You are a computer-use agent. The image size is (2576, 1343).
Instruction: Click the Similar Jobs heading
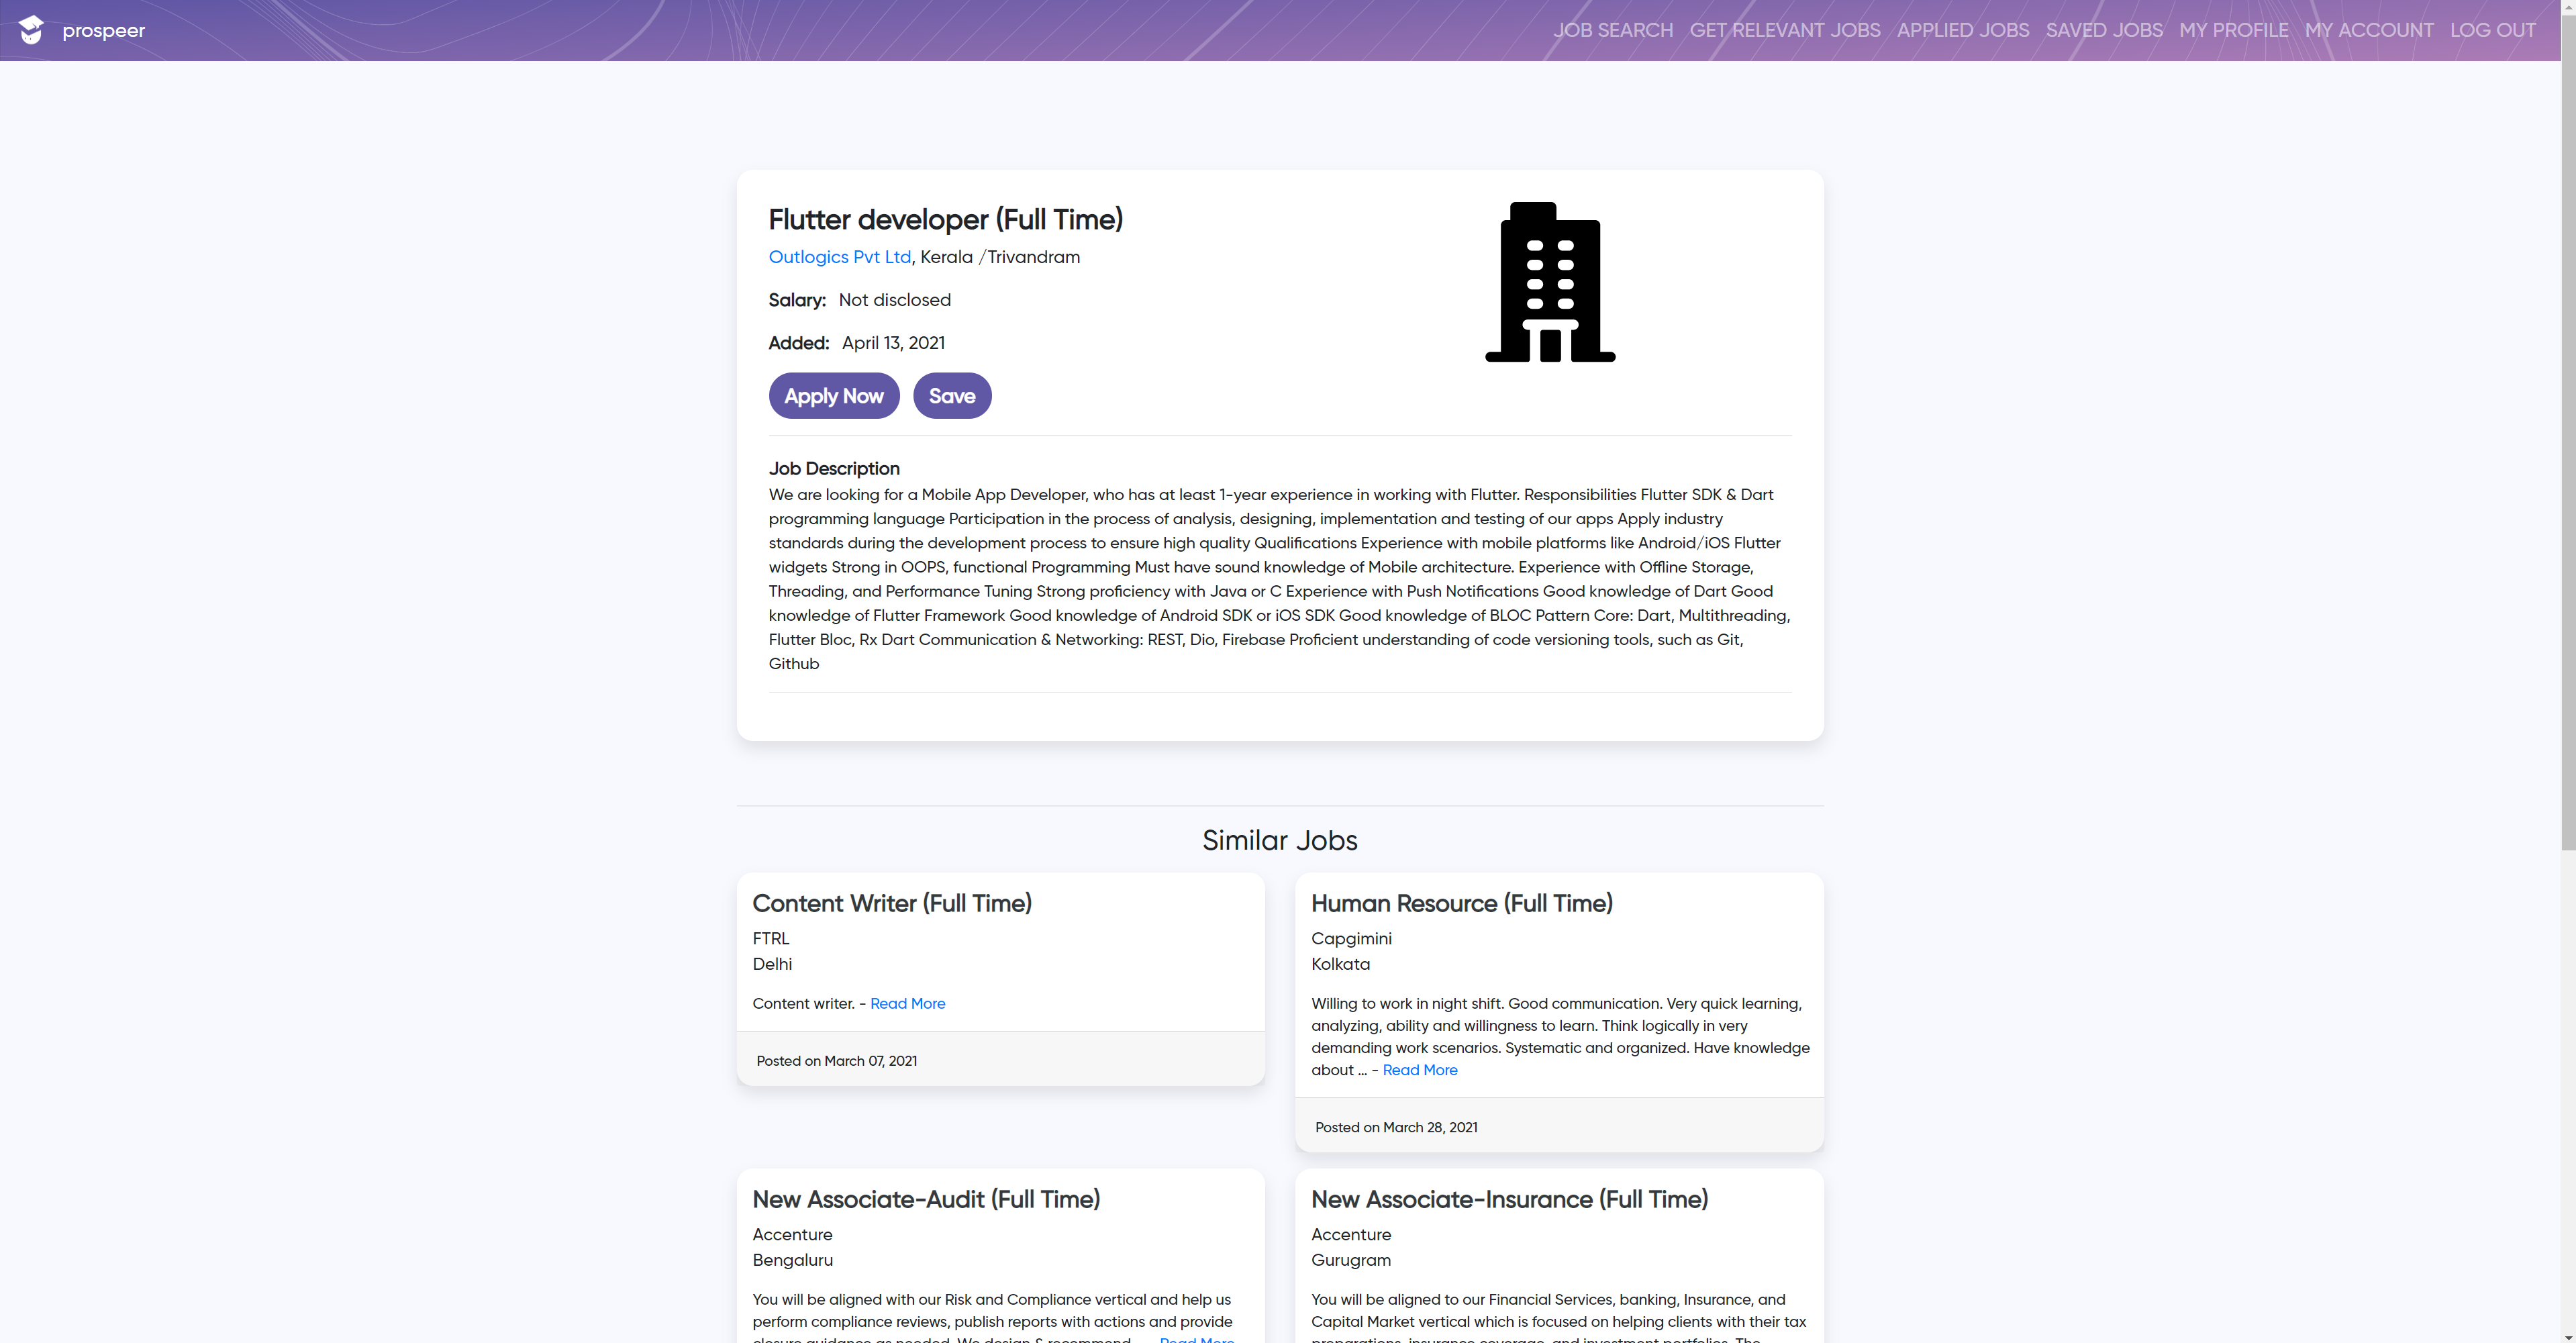[1280, 840]
